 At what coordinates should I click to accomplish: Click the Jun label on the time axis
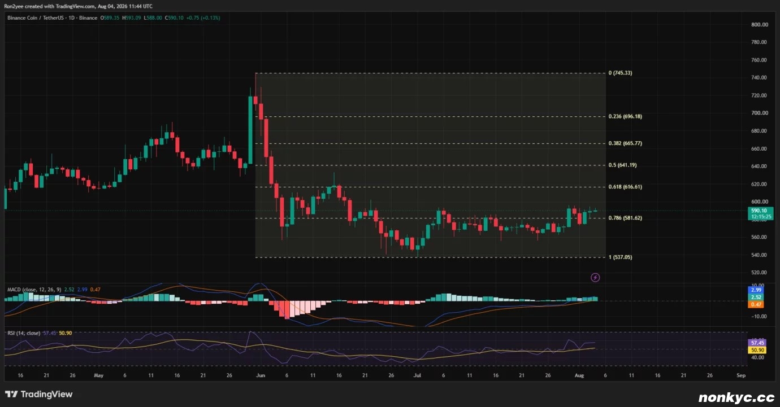click(260, 375)
